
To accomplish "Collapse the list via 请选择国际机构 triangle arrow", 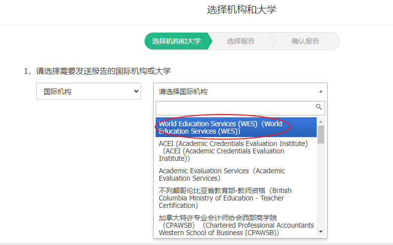I will [321, 92].
